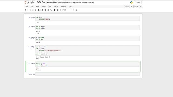Move selected cell down arrow
This screenshot has width=173, height=97.
pyautogui.click(x=45, y=10)
